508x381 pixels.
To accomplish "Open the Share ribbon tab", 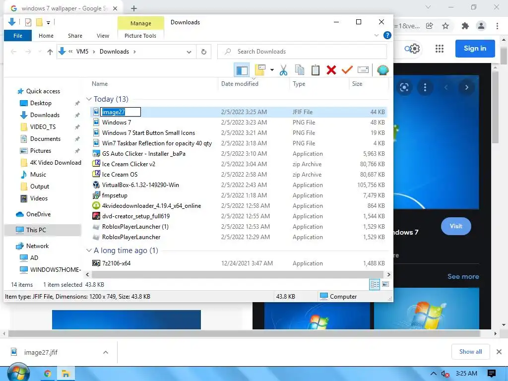I will coord(75,36).
